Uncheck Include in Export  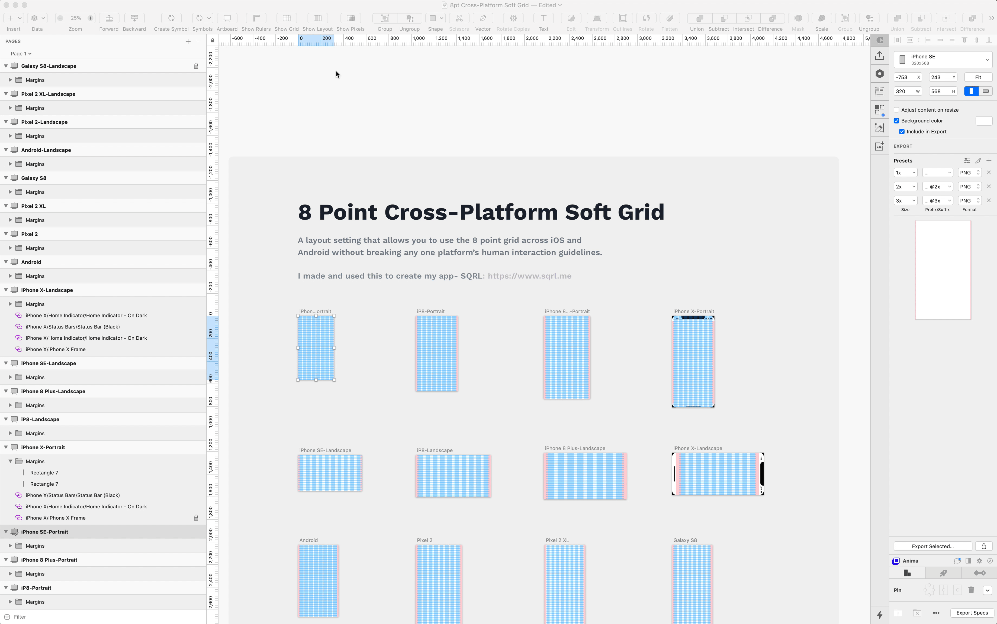[902, 132]
